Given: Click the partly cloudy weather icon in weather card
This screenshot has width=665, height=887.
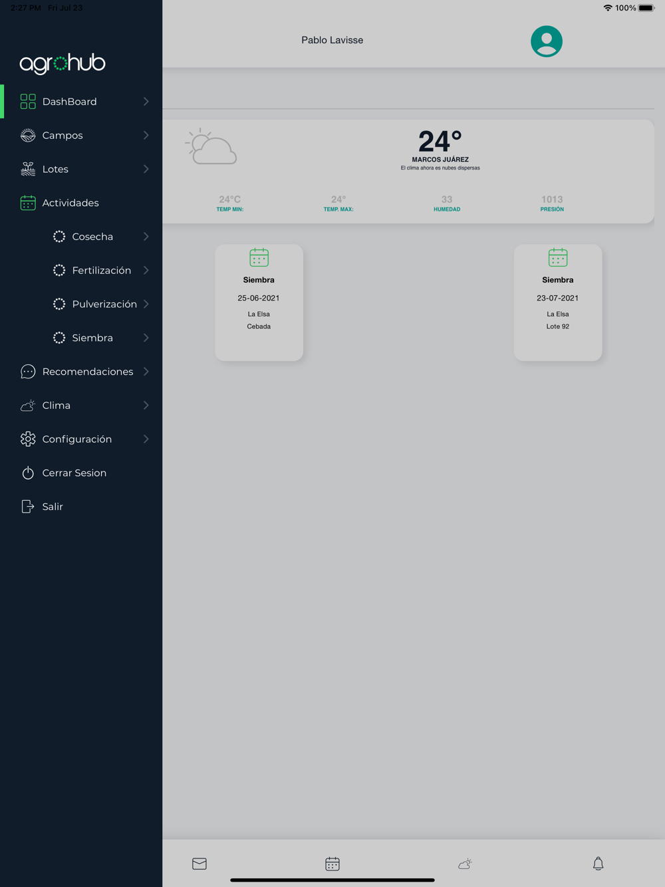Looking at the screenshot, I should point(211,146).
